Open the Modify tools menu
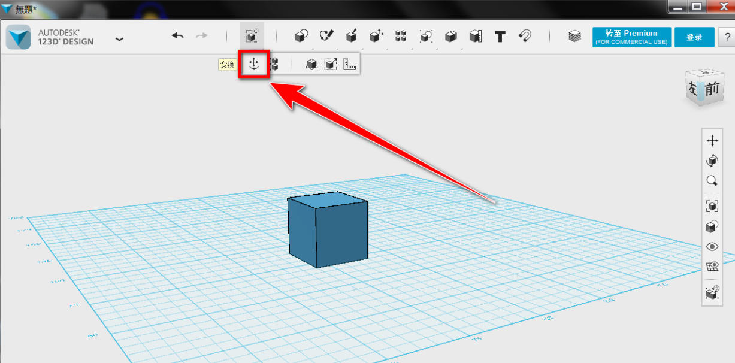Screen dimensions: 735x363 point(376,36)
